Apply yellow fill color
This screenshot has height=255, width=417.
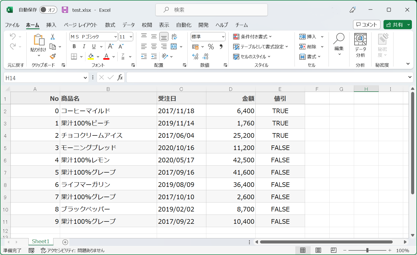(x=91, y=56)
